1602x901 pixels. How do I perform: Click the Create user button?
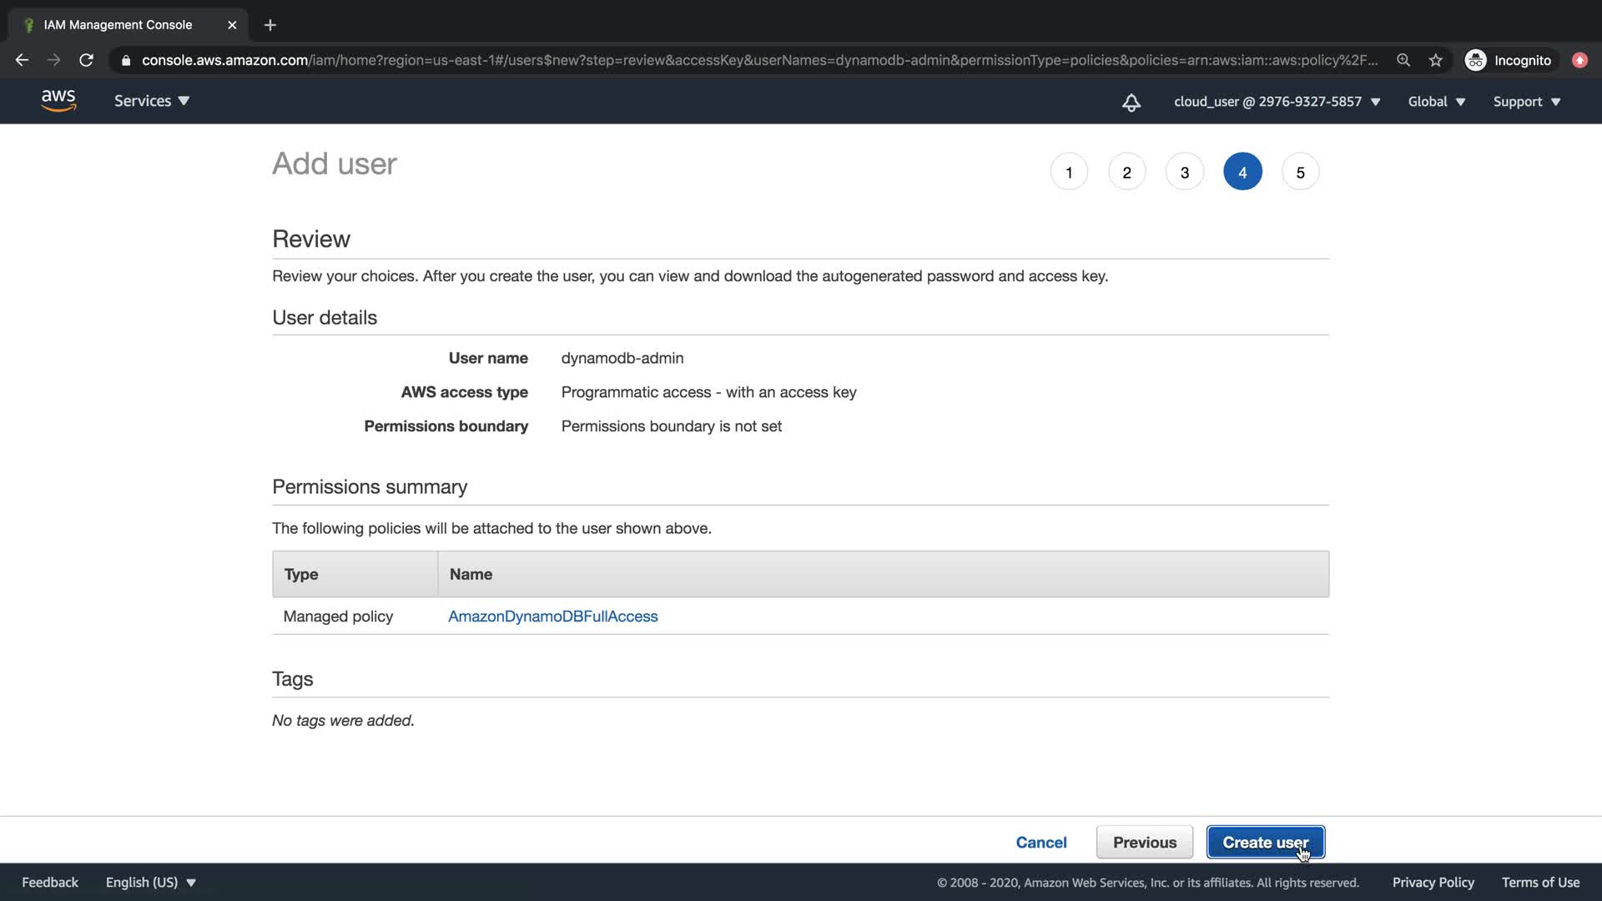[1265, 842]
